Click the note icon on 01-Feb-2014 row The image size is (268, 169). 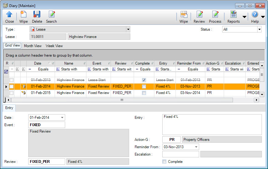(24, 86)
